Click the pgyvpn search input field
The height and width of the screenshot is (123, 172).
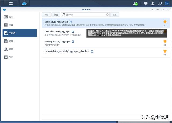(85, 14)
